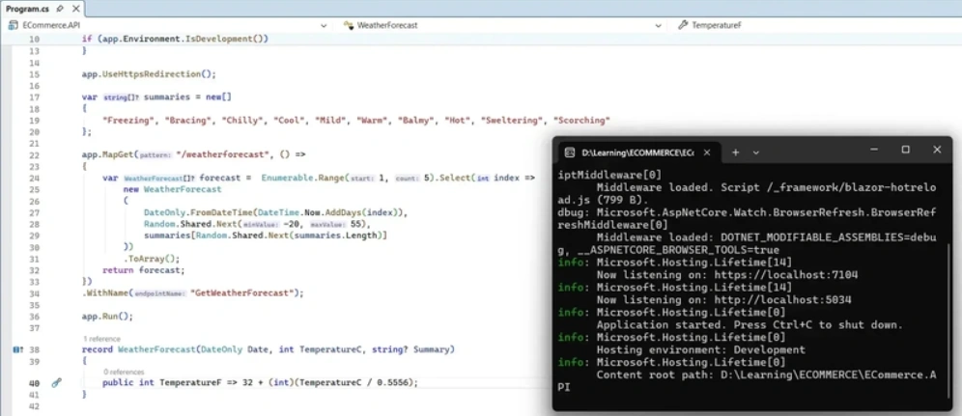Click the ECommerce.API project icon
Screen dimensions: 962x416
coord(13,26)
